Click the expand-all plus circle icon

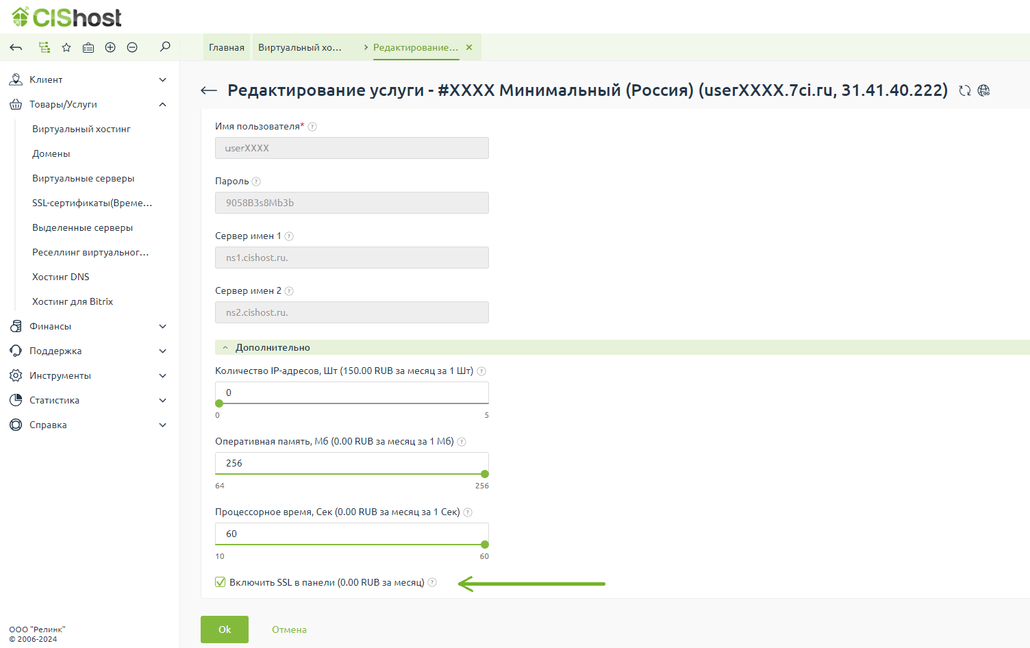(110, 47)
